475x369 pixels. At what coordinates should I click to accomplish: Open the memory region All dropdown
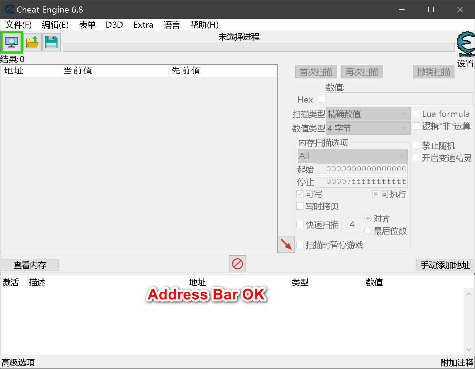point(352,156)
